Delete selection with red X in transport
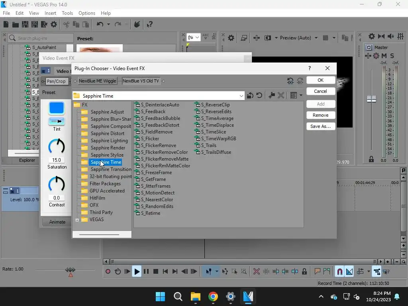Viewport: 408px width, 306px height. point(256,272)
